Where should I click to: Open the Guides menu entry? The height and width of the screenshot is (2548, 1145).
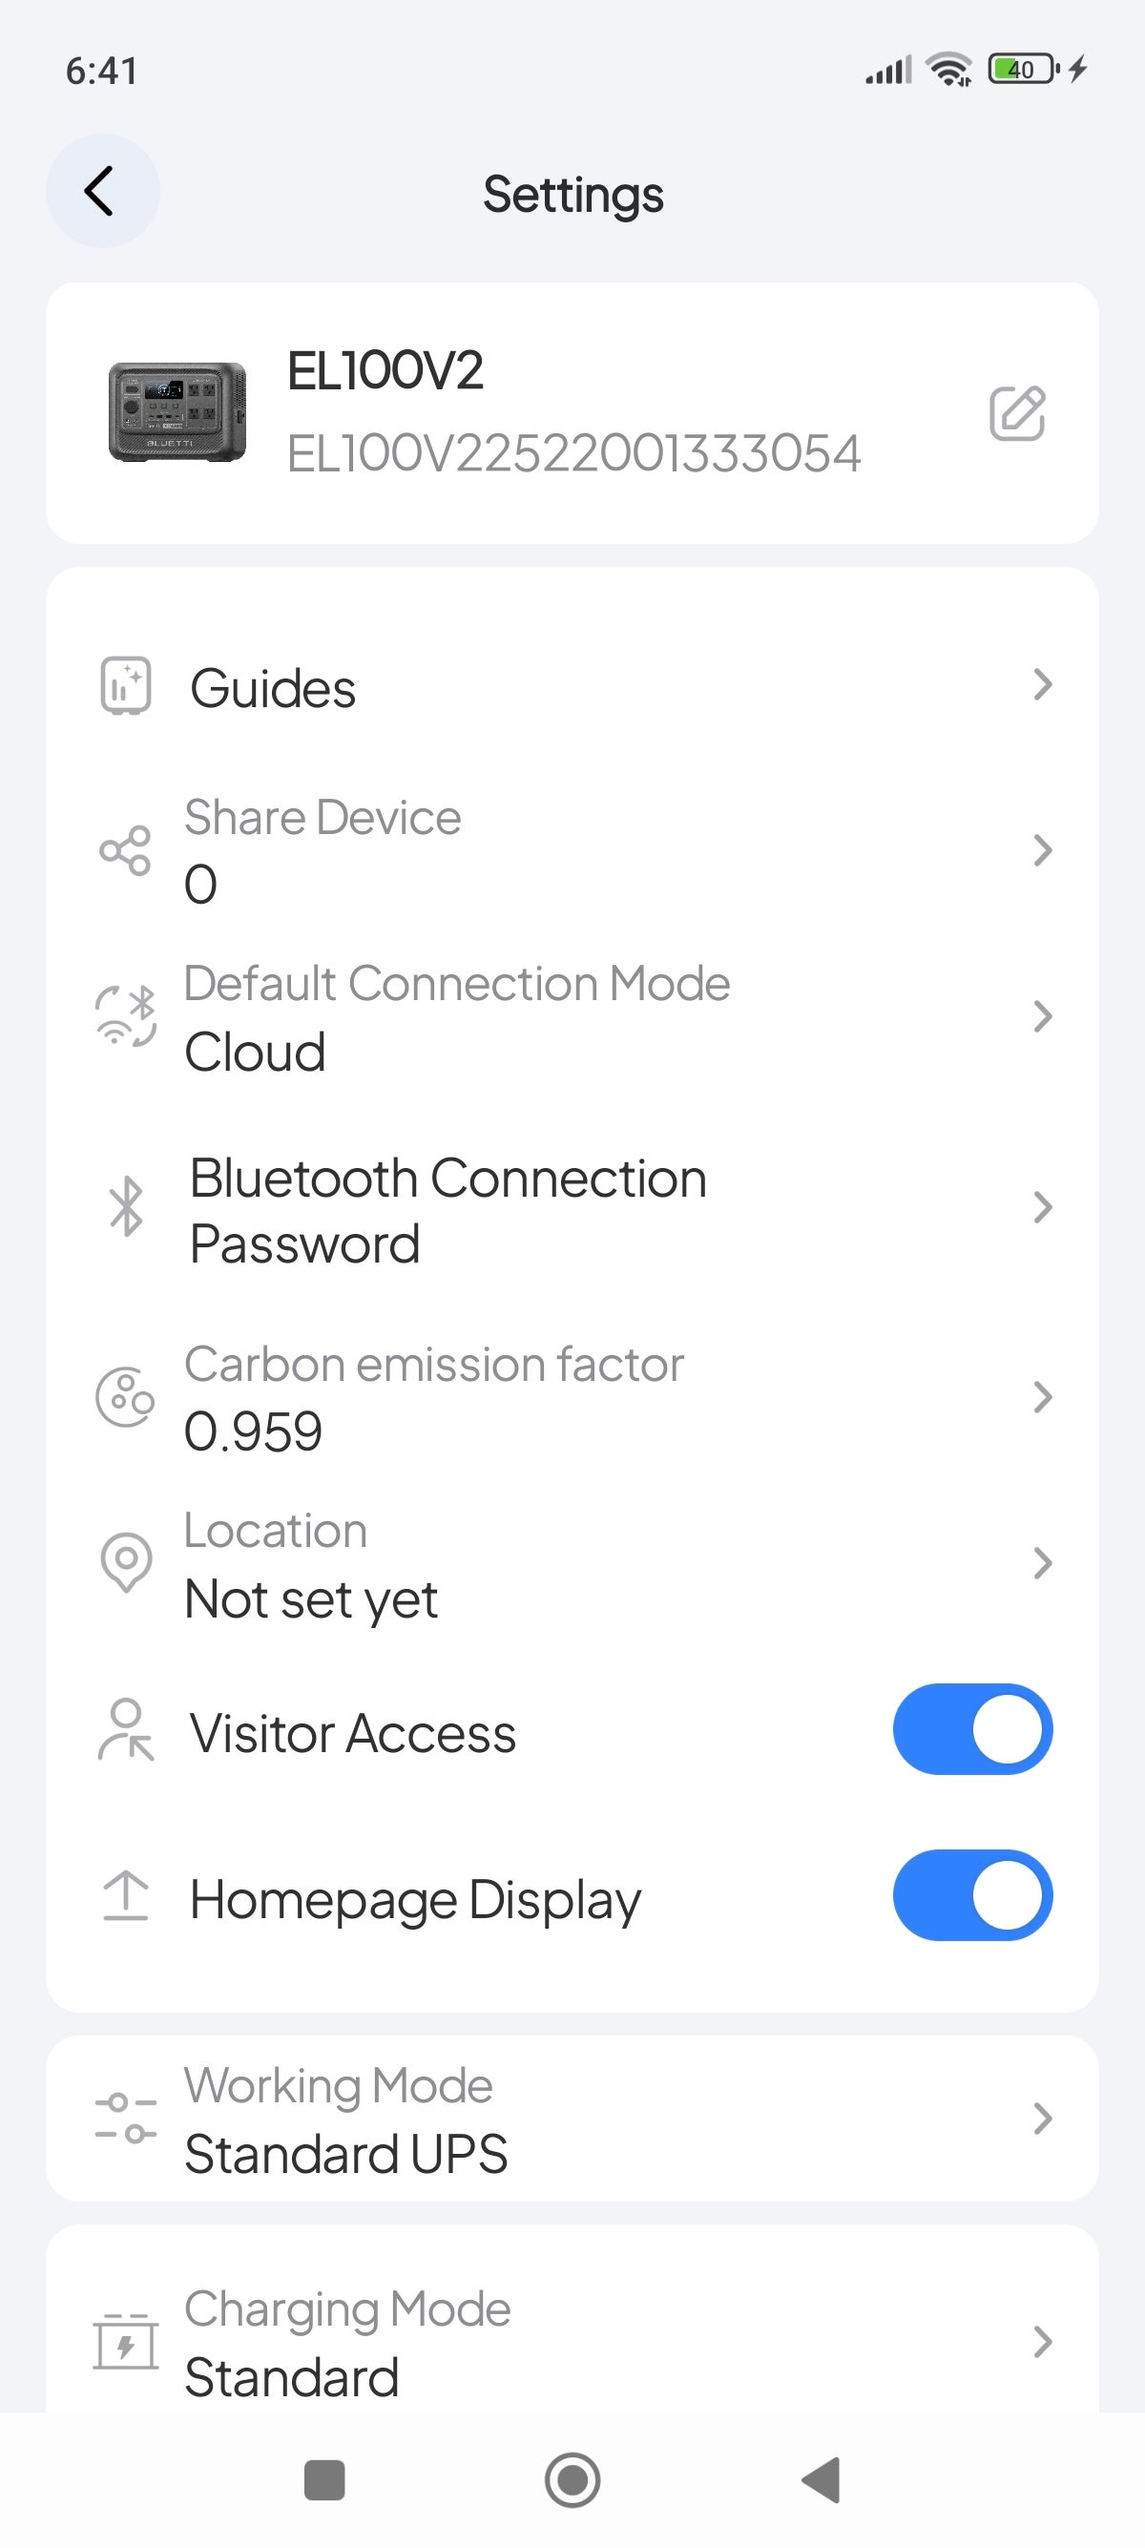click(x=273, y=688)
